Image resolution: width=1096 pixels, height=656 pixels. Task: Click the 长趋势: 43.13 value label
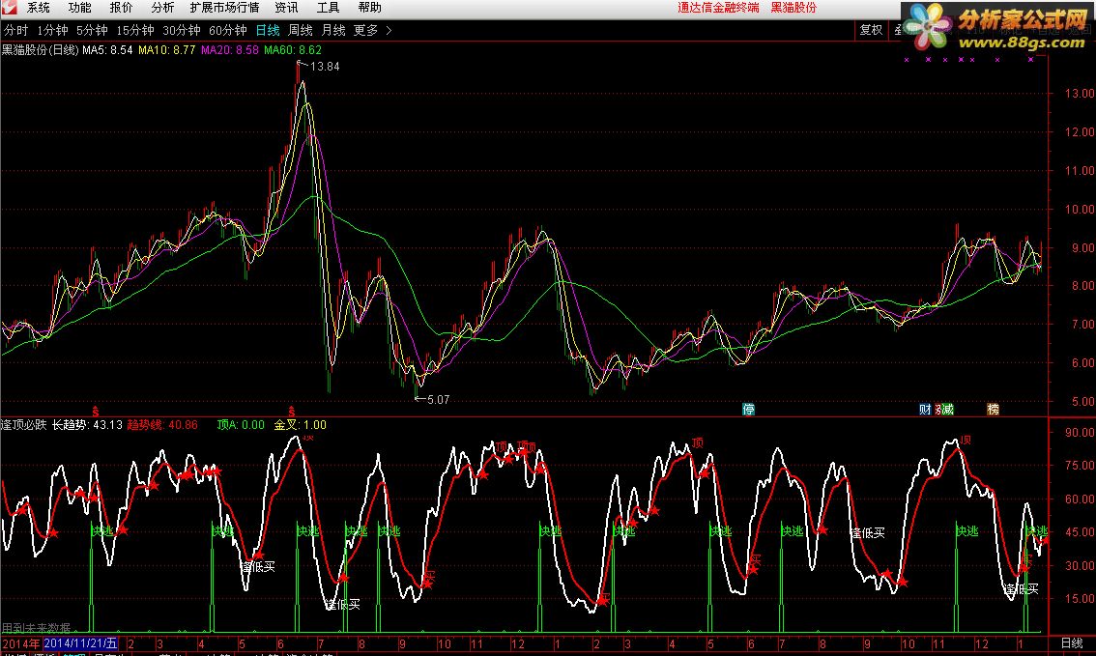click(87, 425)
